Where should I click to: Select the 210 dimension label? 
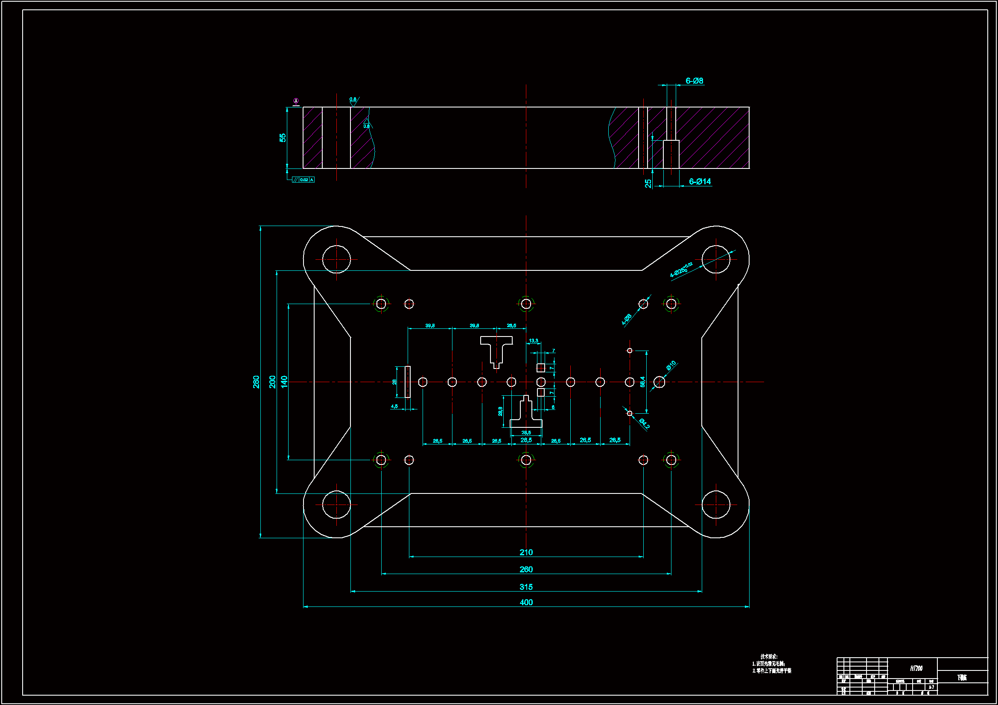pyautogui.click(x=526, y=553)
